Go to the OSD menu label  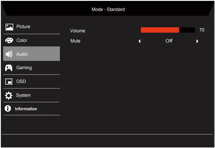coord(21,82)
